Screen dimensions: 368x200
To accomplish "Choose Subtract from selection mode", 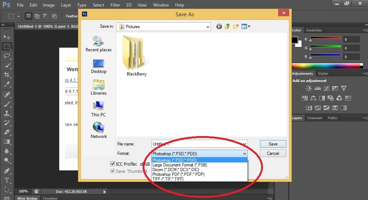I will (x=46, y=16).
